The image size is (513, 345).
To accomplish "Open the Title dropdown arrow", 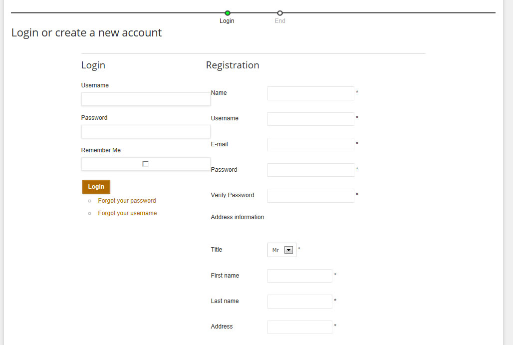I will point(288,250).
